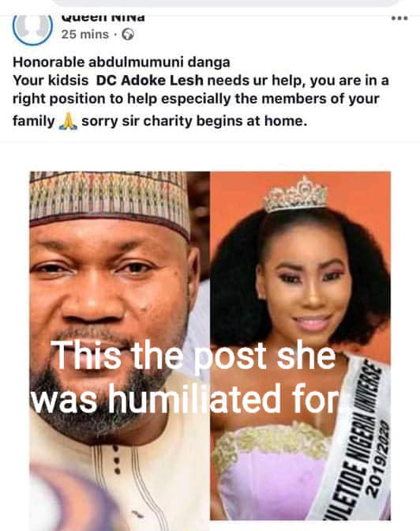Click the 'was humiliated for' caption text

(x=185, y=398)
